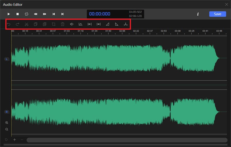The image size is (231, 147).
Task: Cut selection with the scissors icon
Action: (27, 24)
